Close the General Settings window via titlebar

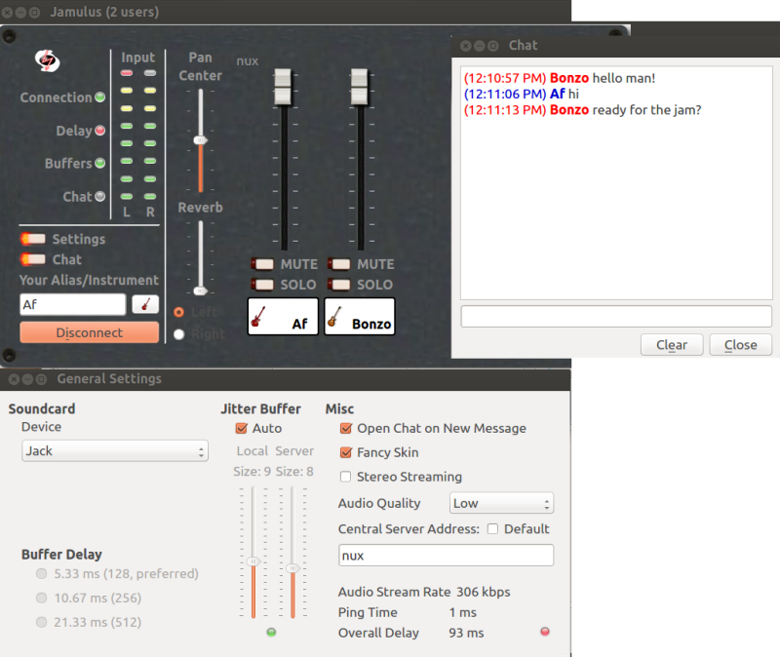click(14, 379)
